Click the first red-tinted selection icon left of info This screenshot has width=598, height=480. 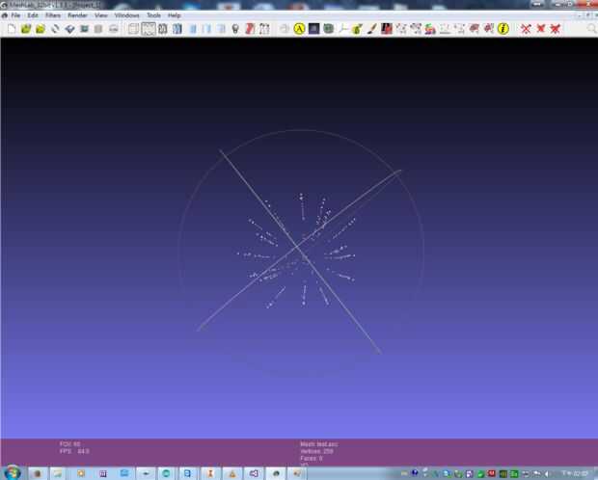pyautogui.click(x=474, y=29)
